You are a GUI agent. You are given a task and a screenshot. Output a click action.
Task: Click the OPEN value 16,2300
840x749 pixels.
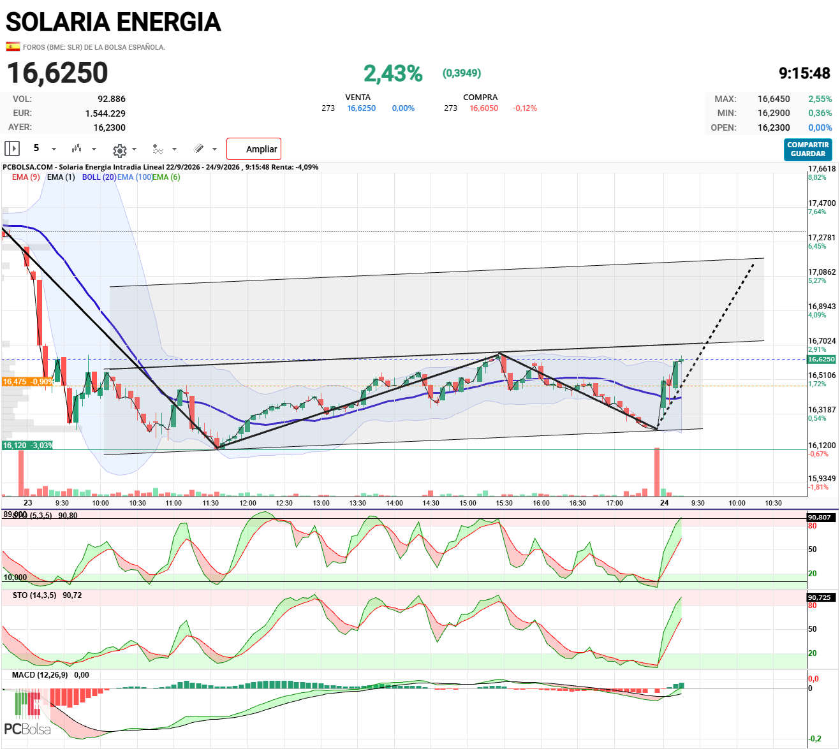(x=774, y=127)
